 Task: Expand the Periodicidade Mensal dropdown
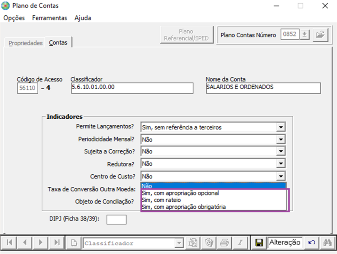(281, 139)
